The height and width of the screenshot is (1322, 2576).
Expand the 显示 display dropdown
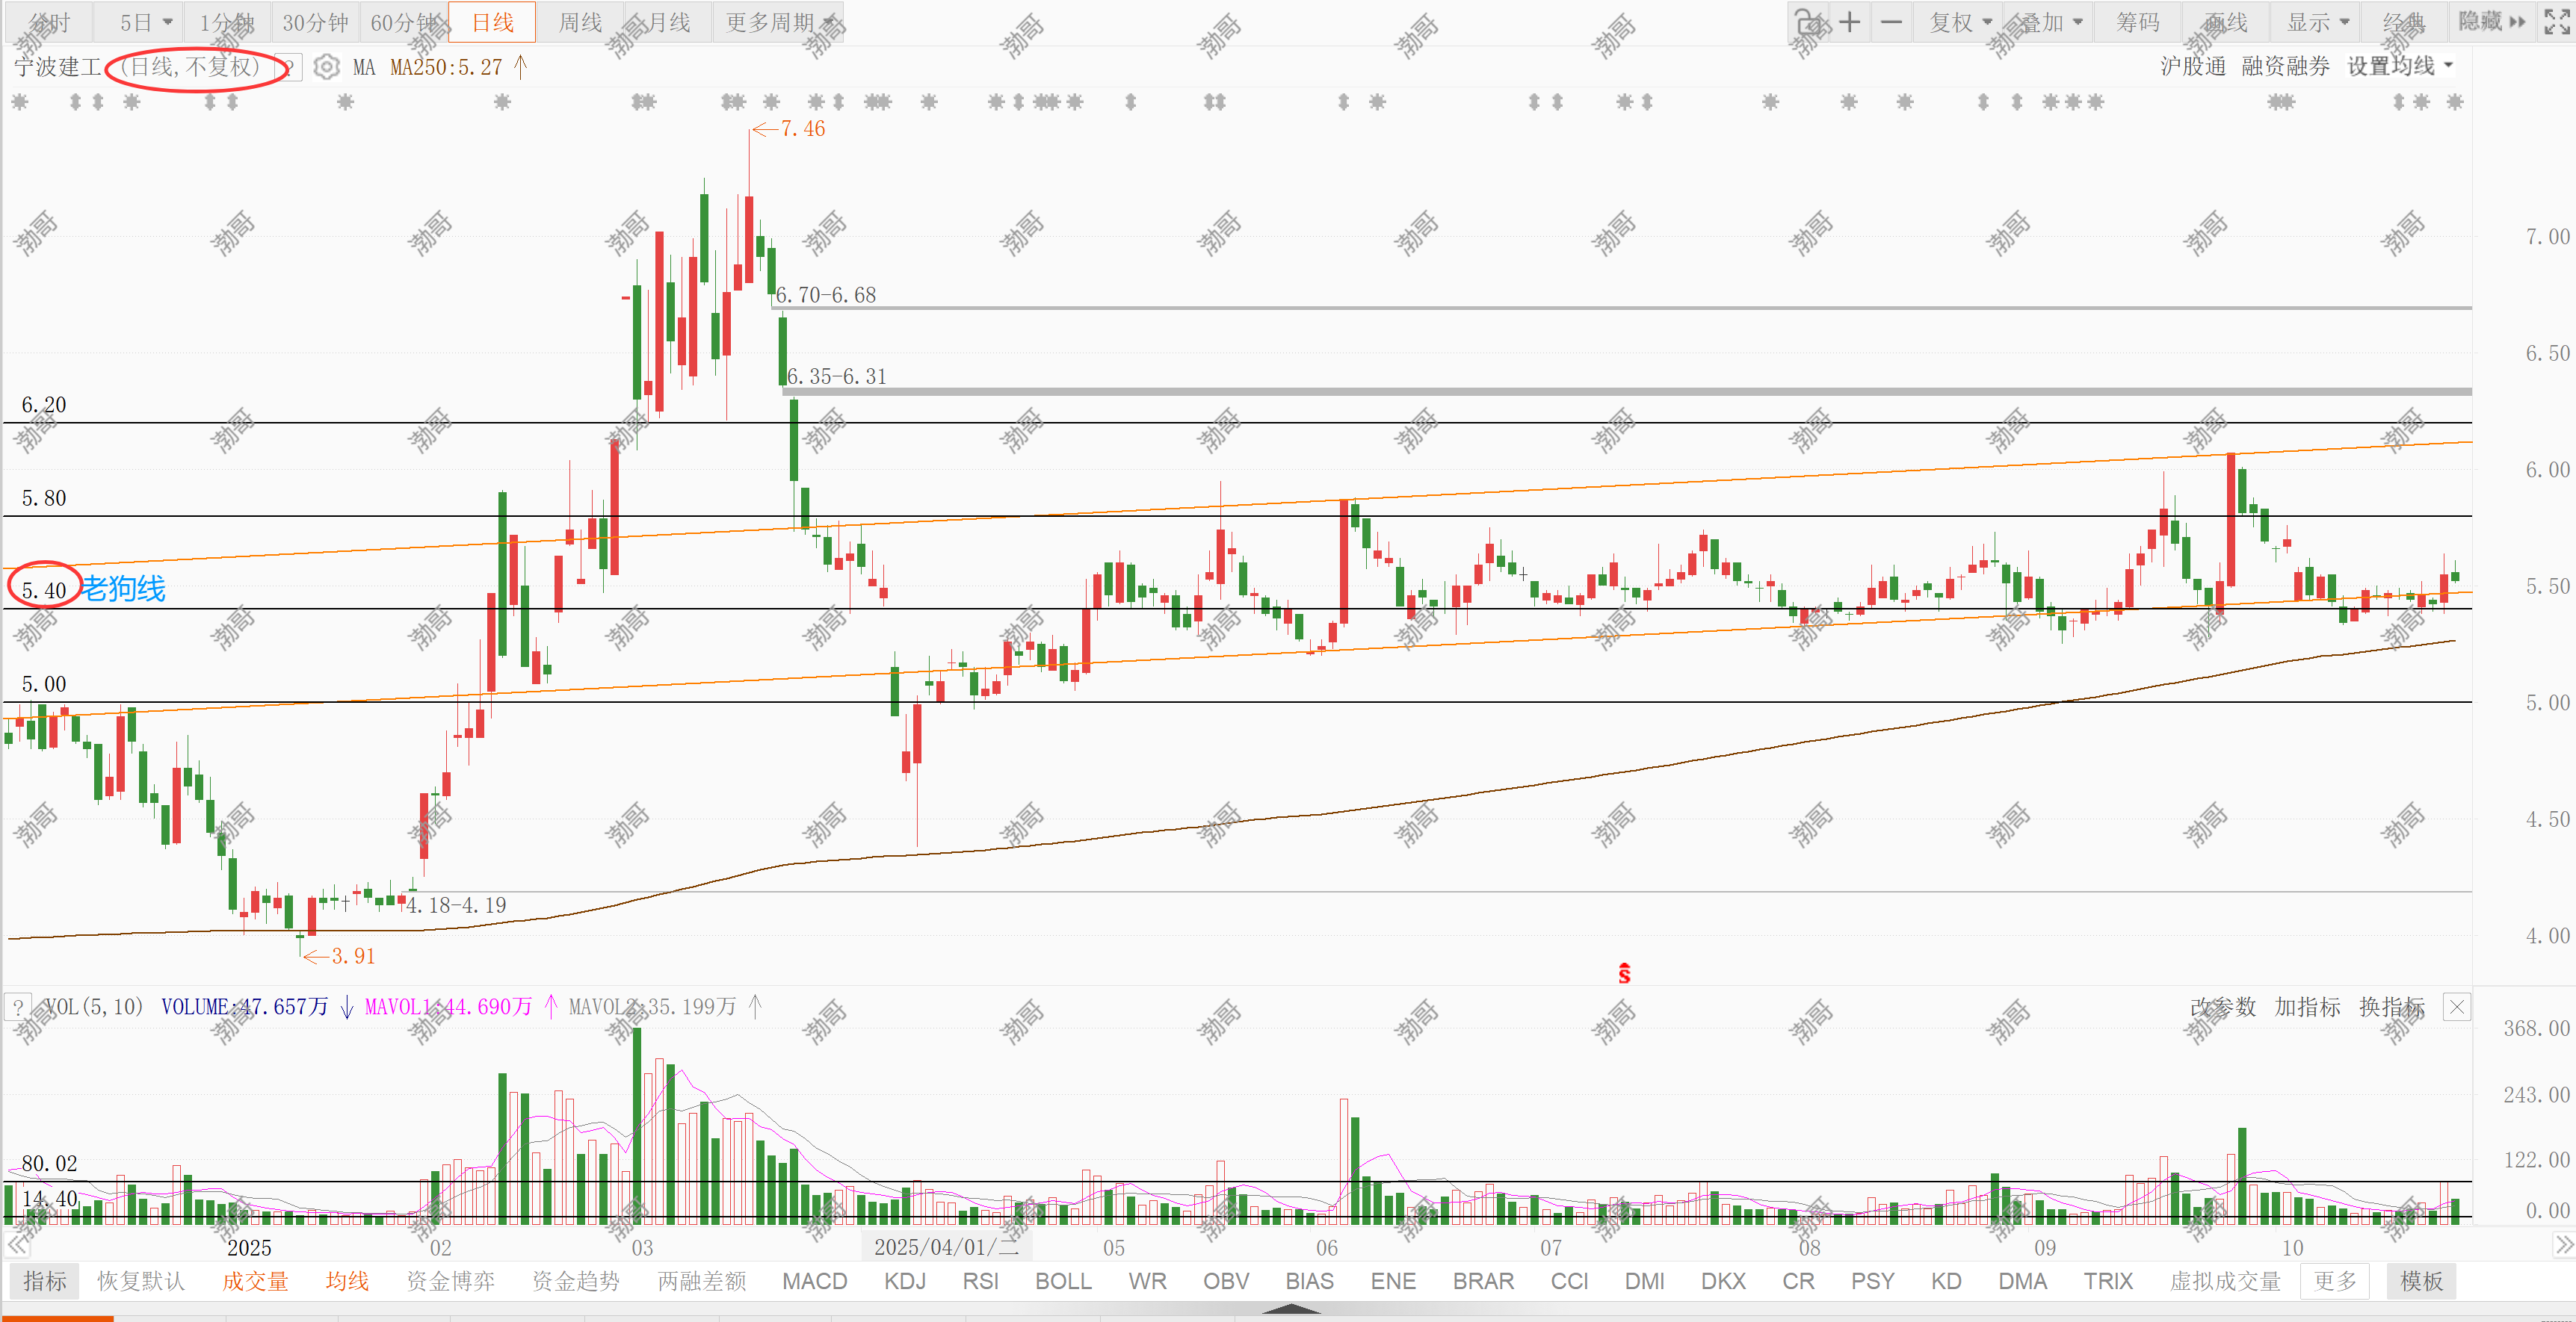click(2317, 22)
